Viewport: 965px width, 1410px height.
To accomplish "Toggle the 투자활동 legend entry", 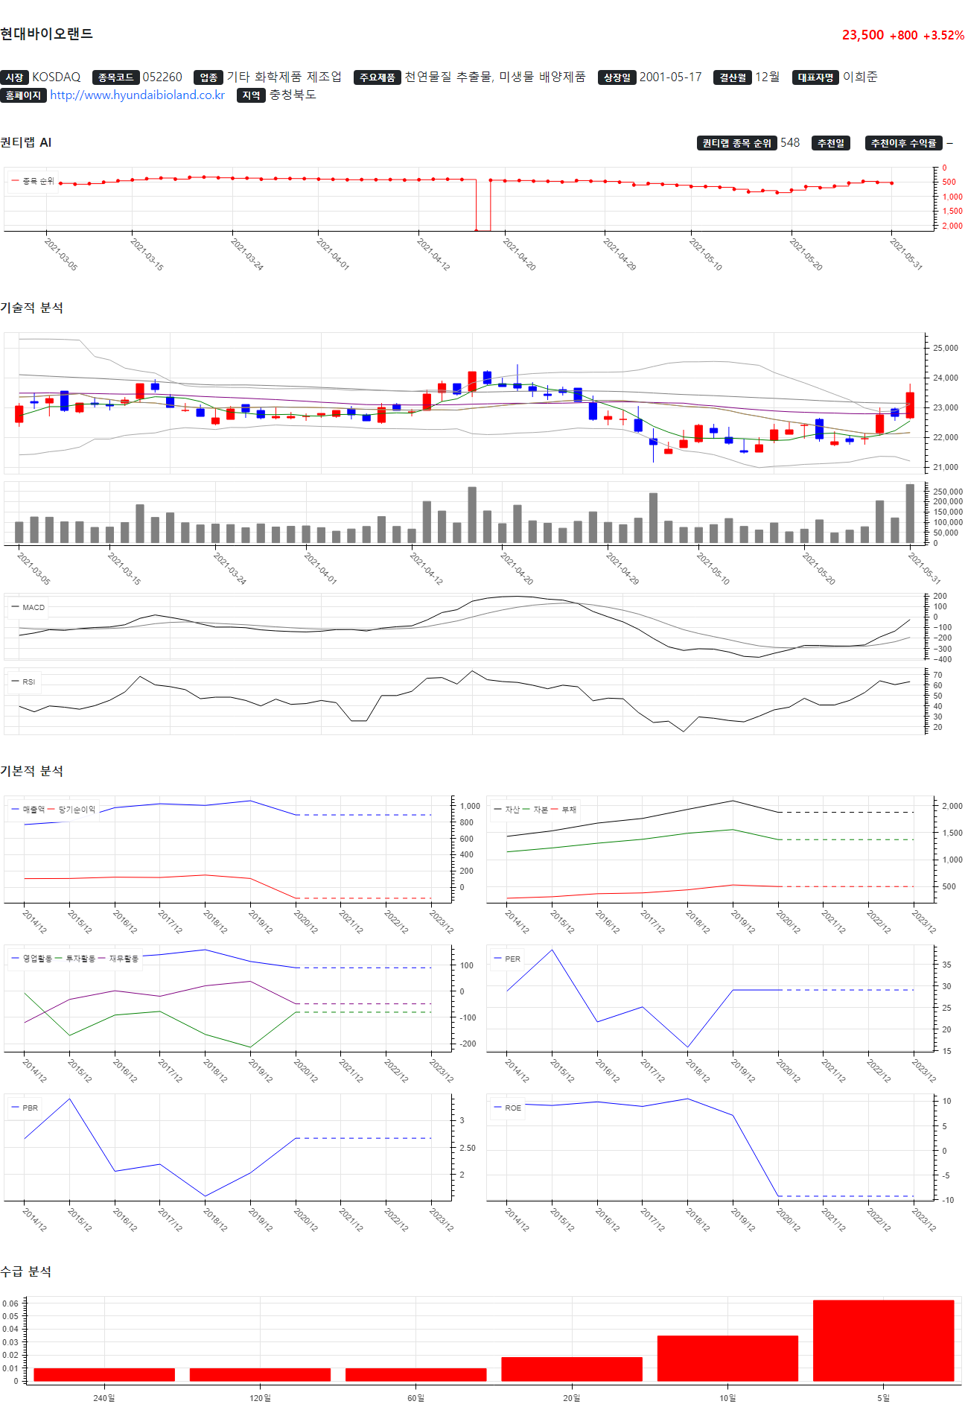I will point(75,959).
